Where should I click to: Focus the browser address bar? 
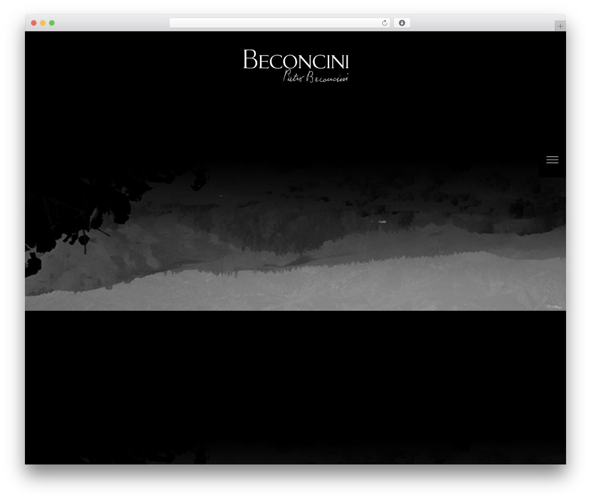(279, 23)
